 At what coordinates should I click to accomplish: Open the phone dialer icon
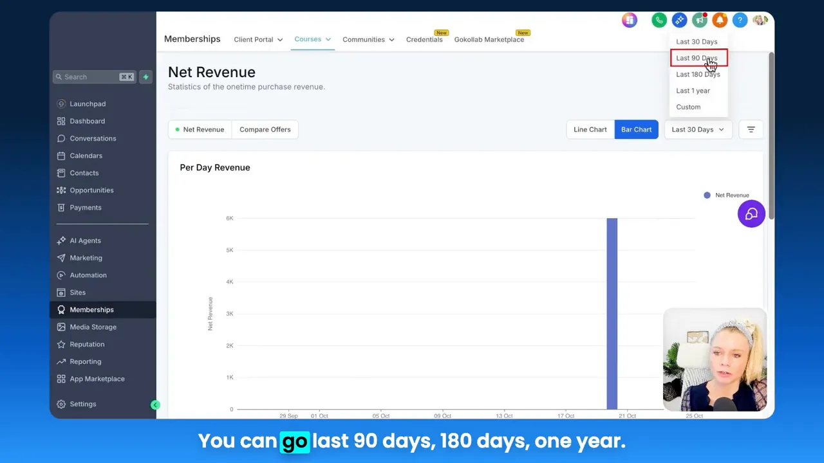pyautogui.click(x=659, y=20)
